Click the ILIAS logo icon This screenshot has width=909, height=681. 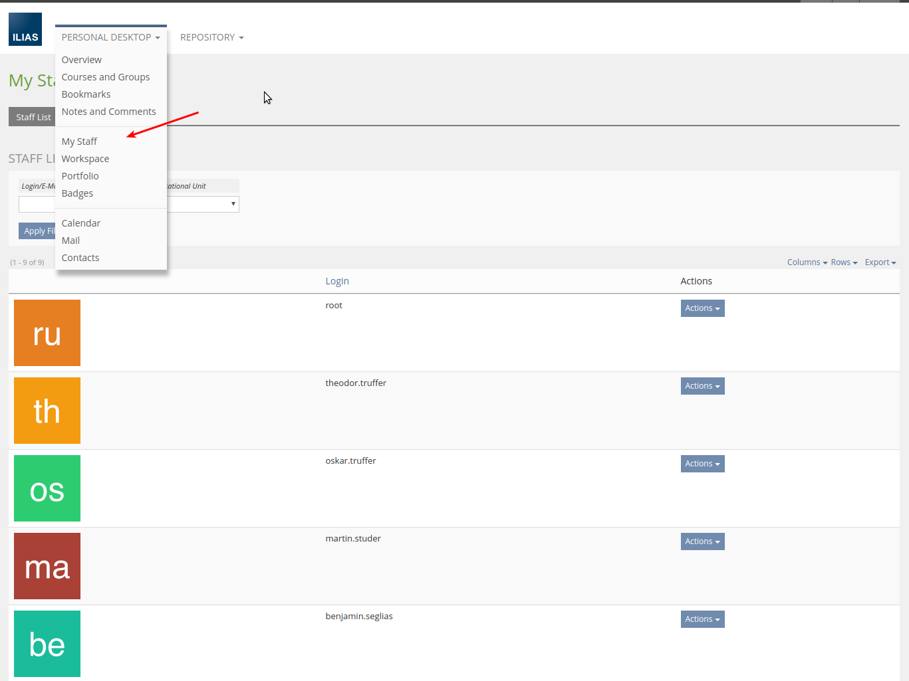25,29
